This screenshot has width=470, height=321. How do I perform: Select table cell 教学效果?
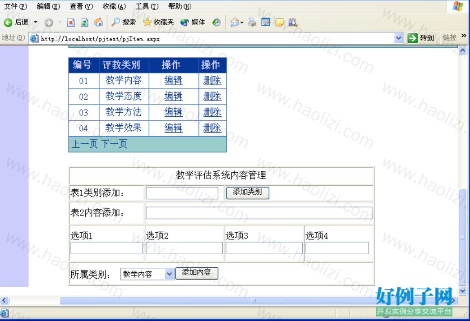point(124,128)
